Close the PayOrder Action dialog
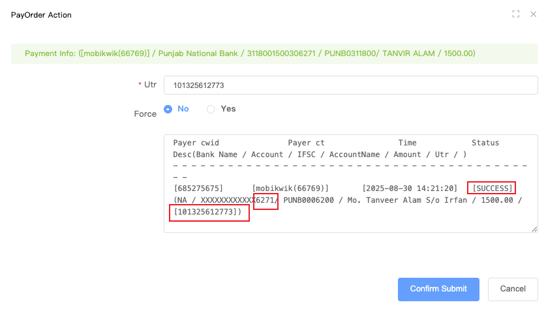 tap(533, 14)
